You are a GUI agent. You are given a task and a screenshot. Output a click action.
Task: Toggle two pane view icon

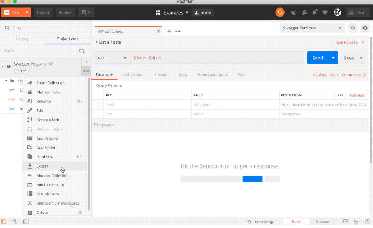[x=345, y=221]
